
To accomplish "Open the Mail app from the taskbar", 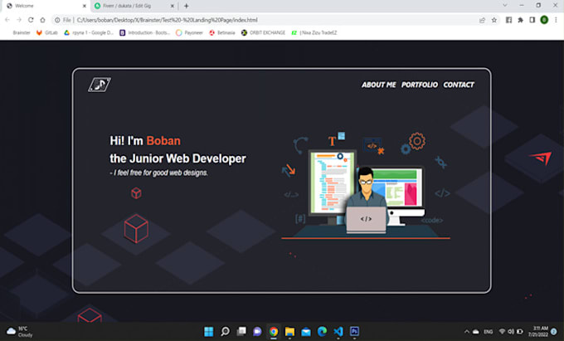I will [306, 331].
